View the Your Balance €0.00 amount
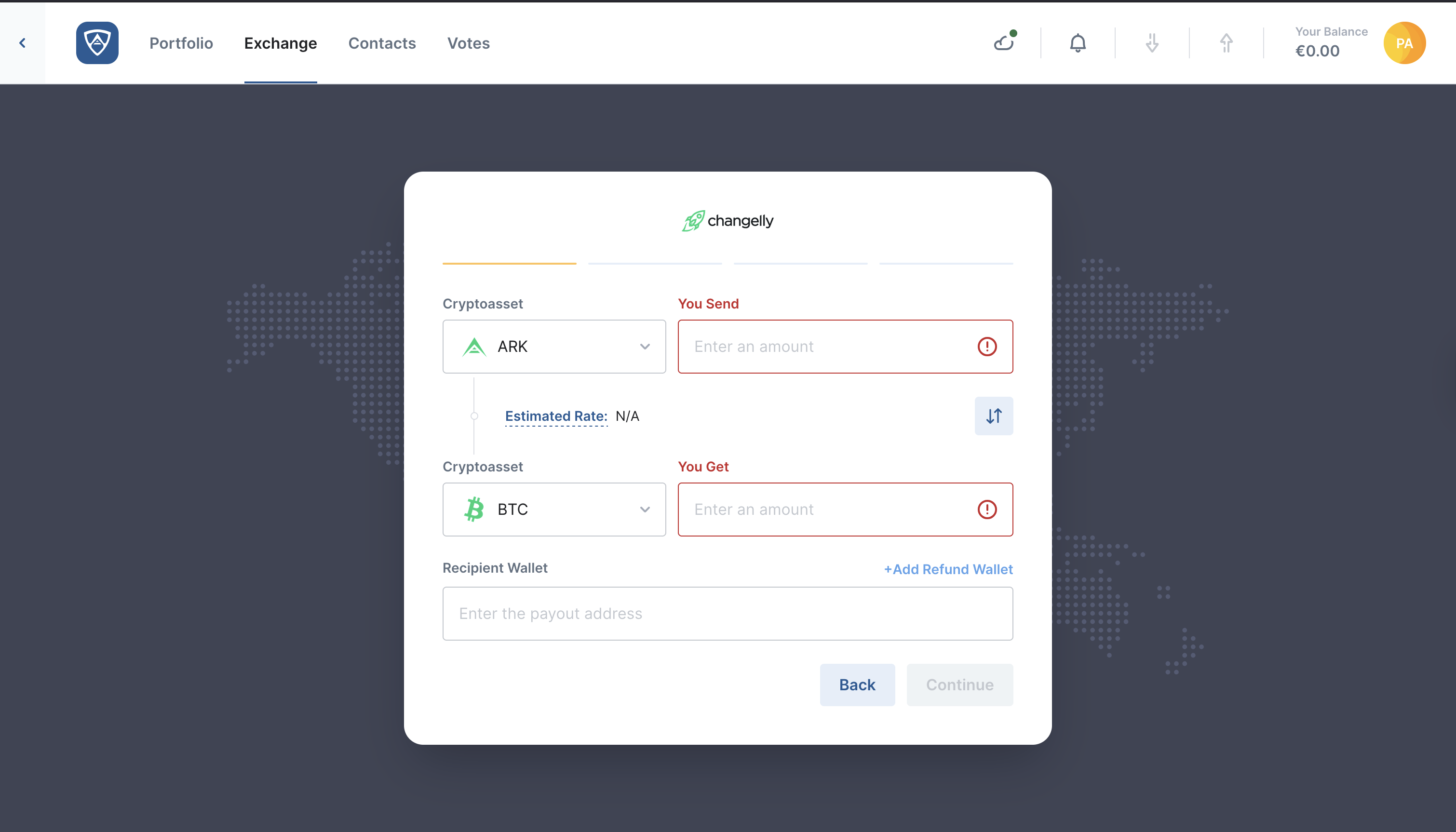The height and width of the screenshot is (832, 1456). 1317,51
